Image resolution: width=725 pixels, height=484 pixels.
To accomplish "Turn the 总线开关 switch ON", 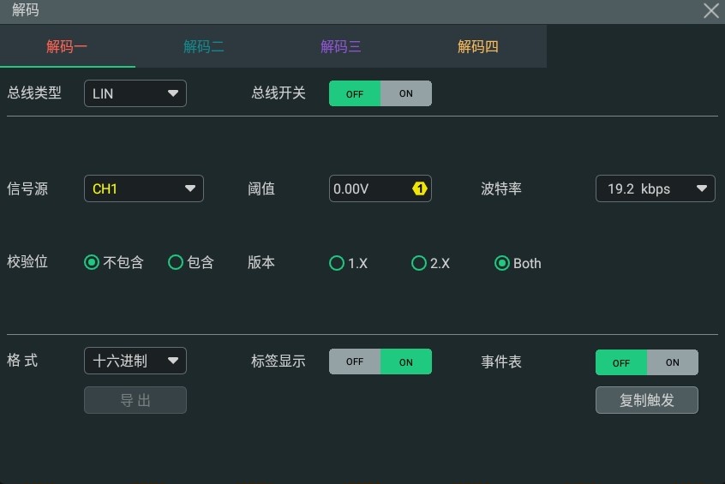I will pos(406,93).
